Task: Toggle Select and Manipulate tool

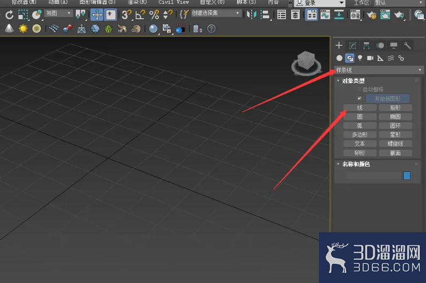Action: pos(97,14)
